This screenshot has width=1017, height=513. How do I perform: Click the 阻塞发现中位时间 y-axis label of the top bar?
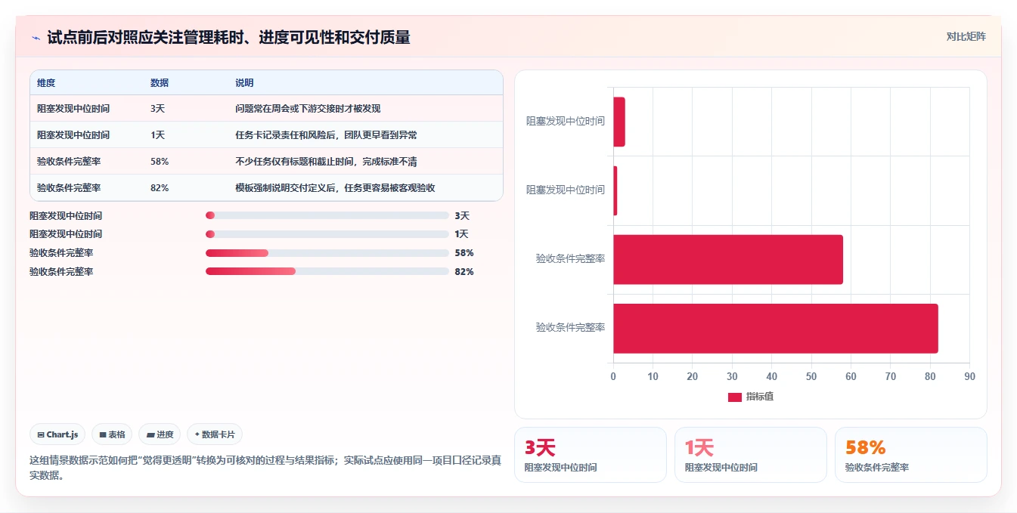[566, 121]
